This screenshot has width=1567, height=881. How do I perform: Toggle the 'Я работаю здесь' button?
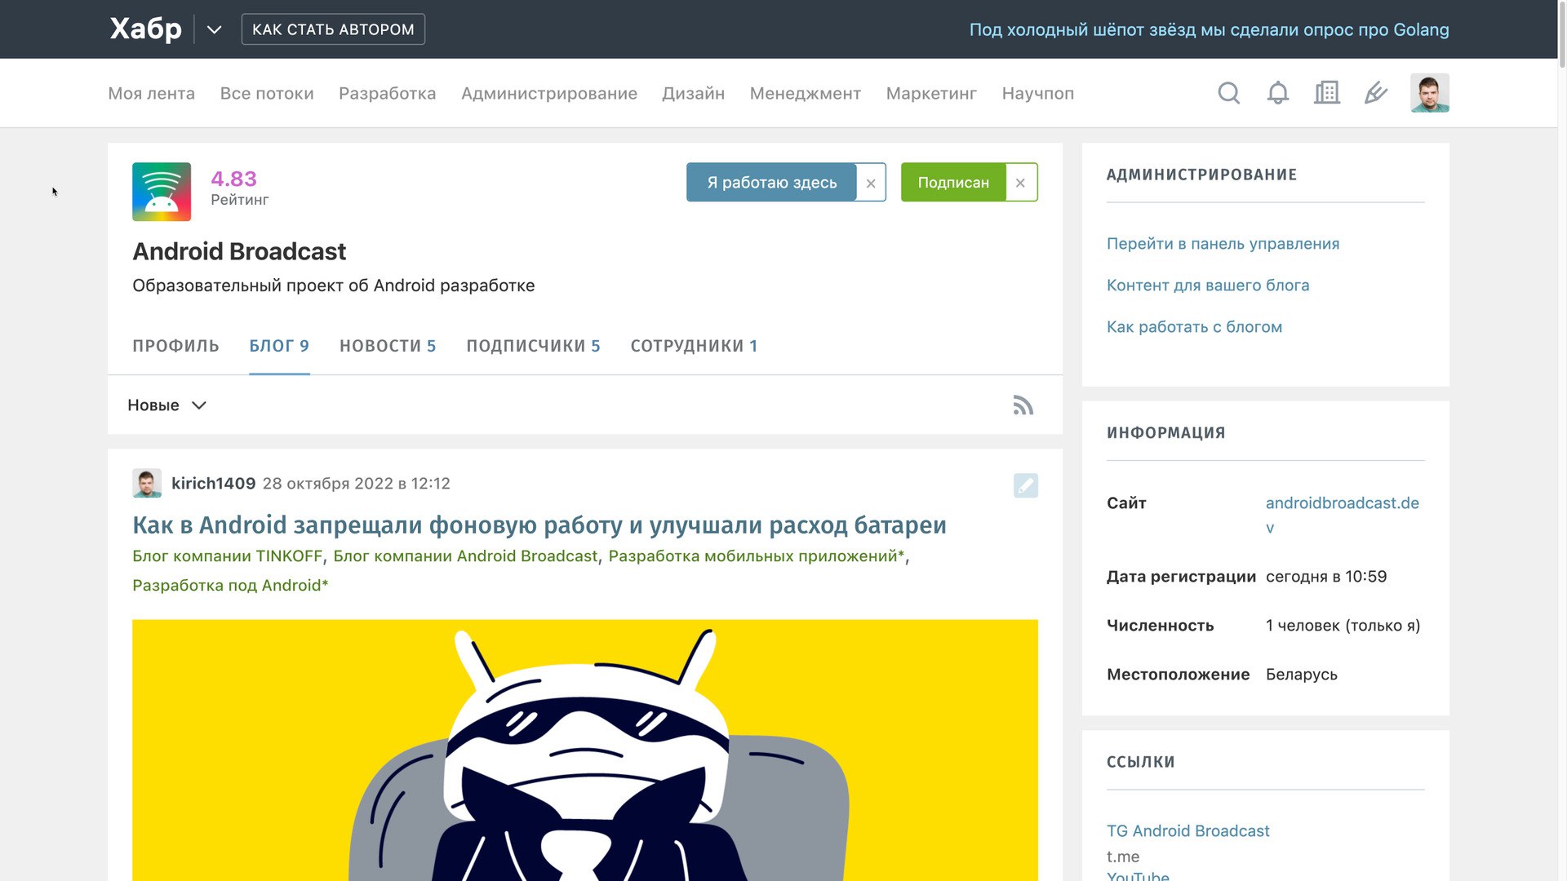point(771,183)
